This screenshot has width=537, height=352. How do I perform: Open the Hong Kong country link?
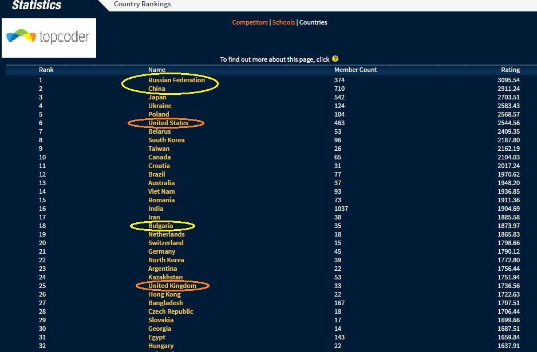(x=164, y=294)
